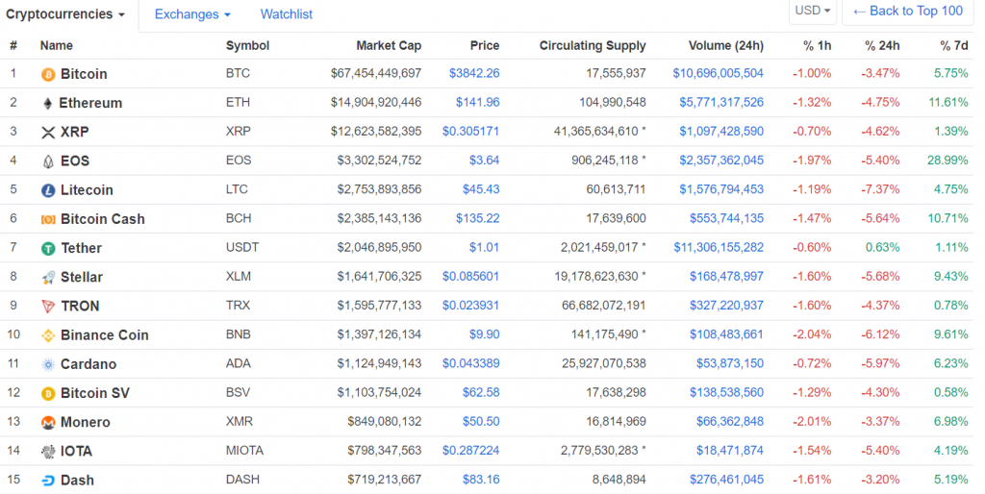Switch to the Watchlist tab
This screenshot has height=494, width=985.
287,14
